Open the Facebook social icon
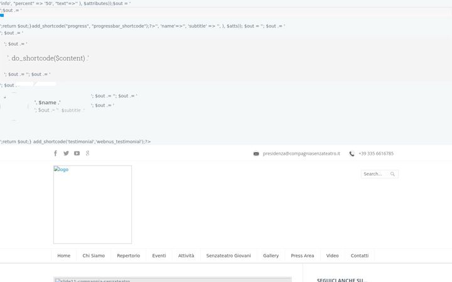The image size is (452, 282). [55, 154]
